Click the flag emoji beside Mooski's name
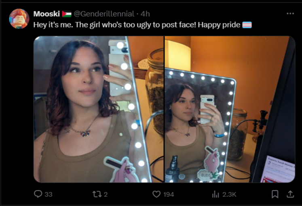Screen dimensions: 302x206 pos(67,14)
